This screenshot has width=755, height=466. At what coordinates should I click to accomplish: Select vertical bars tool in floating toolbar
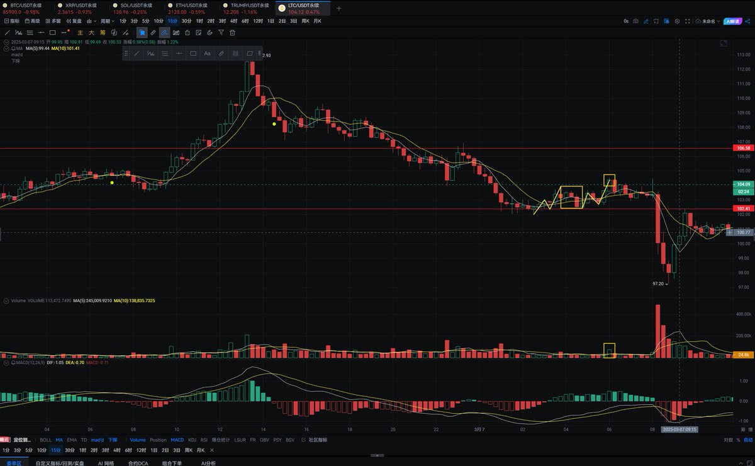click(235, 54)
